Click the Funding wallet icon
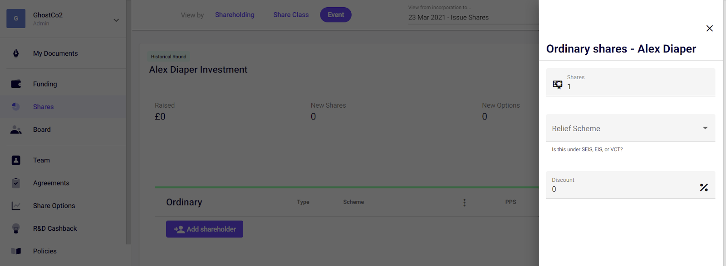726x266 pixels. pyautogui.click(x=16, y=84)
